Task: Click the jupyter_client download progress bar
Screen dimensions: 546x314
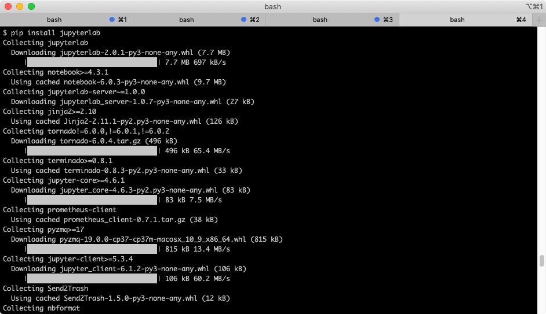Action: pos(92,279)
